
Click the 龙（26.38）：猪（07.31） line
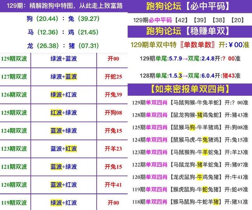63,46
